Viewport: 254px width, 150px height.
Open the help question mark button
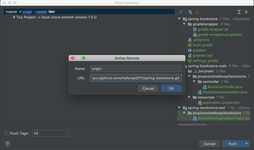[x=7, y=144]
